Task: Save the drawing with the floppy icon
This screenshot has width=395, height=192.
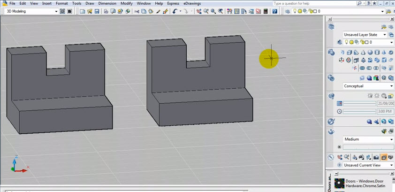Action: tap(97, 11)
